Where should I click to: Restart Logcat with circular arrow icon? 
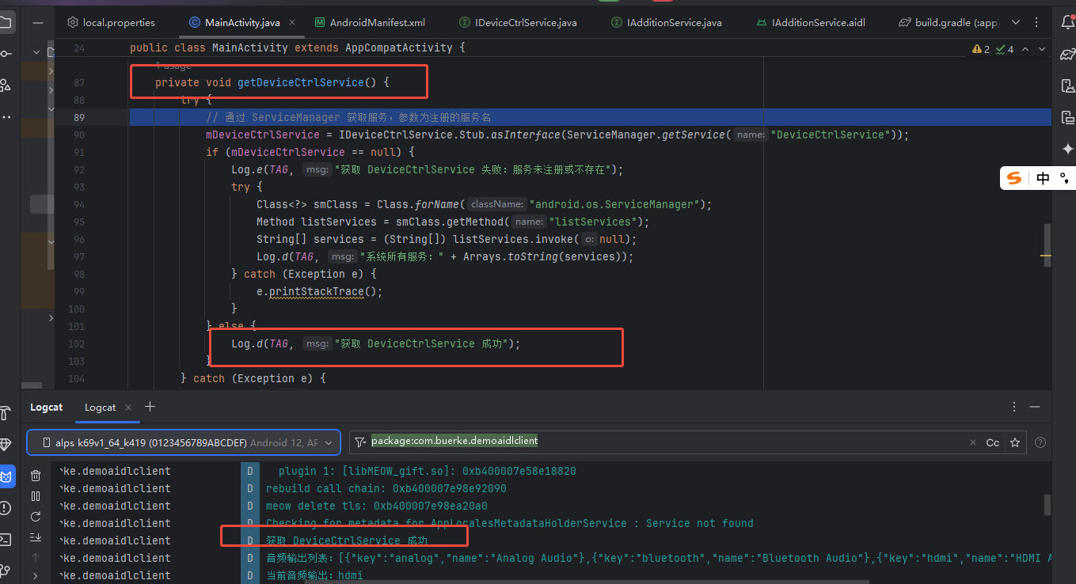pyautogui.click(x=36, y=517)
